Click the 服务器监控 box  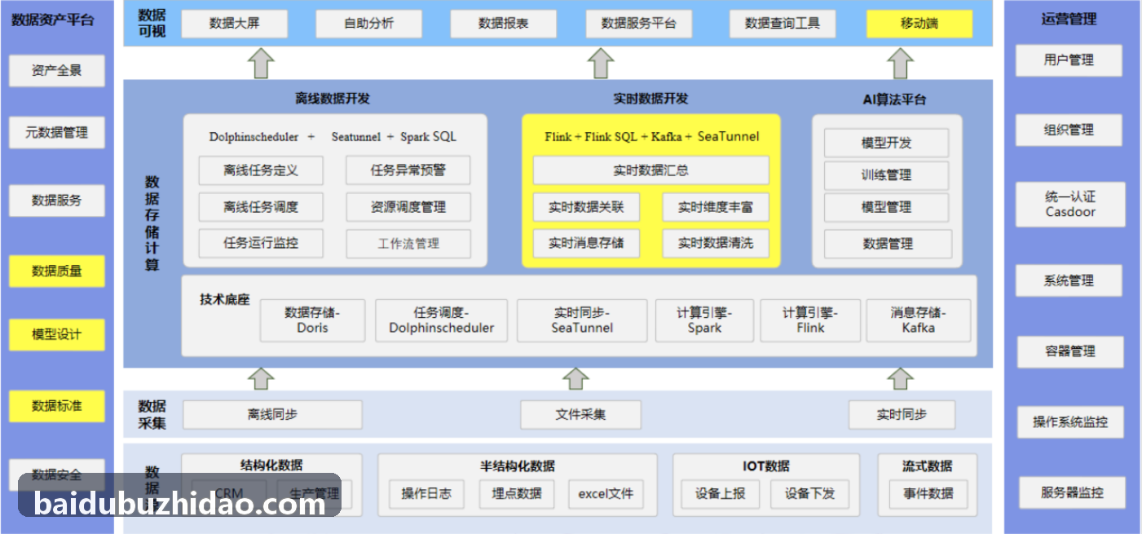tap(1072, 492)
